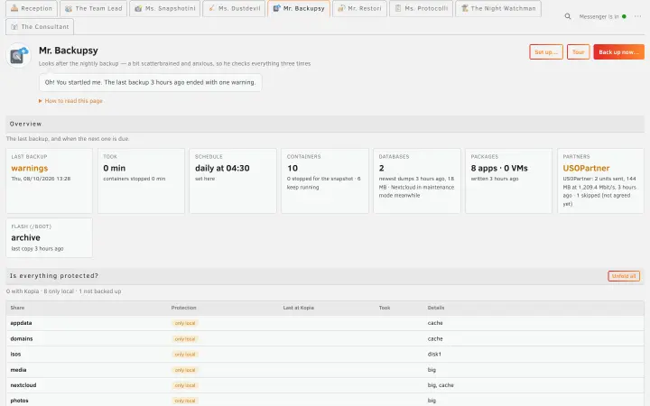Viewport: 650px width, 406px height.
Task: Click the Protection column header
Action: (x=183, y=308)
